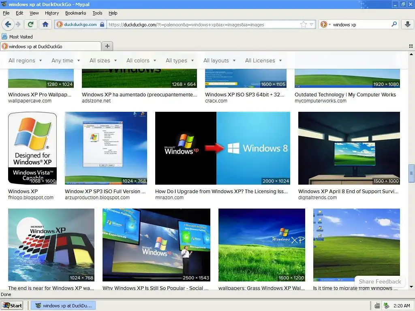This screenshot has width=415, height=311.
Task: Click the padlock site security icon
Action: pyautogui.click(x=102, y=25)
